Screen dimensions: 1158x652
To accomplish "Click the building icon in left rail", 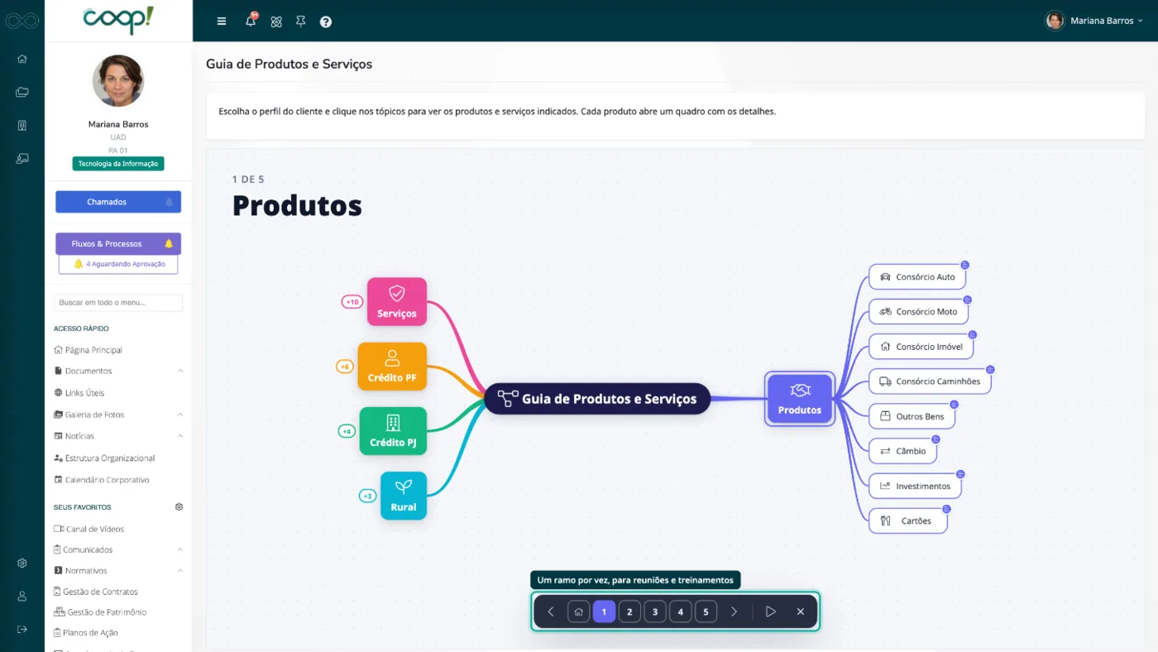I will (22, 125).
